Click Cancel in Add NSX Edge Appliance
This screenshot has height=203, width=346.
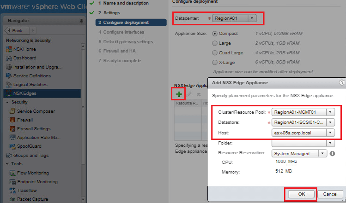[330, 194]
